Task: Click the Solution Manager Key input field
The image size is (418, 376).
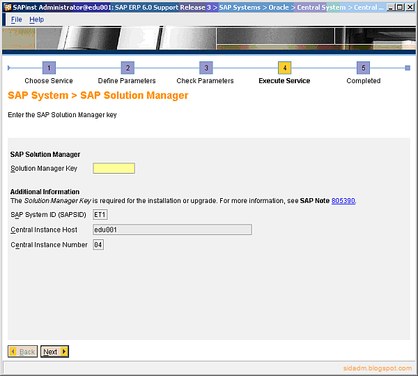Action: pos(114,168)
